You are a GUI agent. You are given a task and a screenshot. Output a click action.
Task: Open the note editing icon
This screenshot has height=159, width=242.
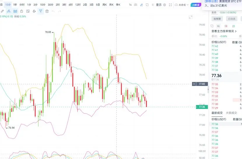click(x=28, y=11)
